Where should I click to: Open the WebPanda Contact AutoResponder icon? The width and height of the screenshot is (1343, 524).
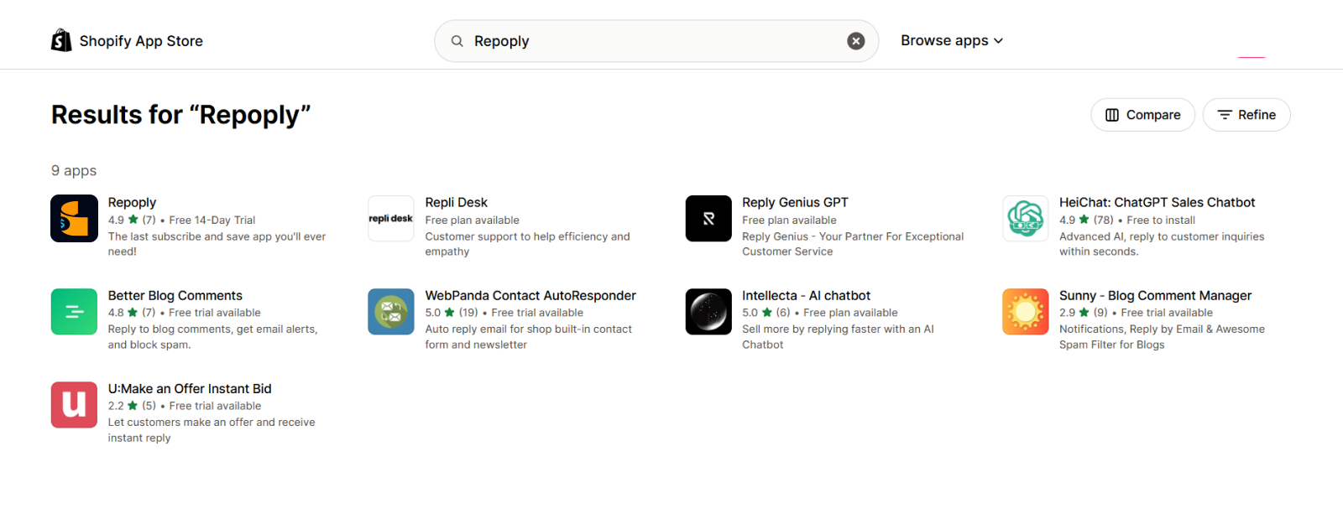pyautogui.click(x=391, y=312)
